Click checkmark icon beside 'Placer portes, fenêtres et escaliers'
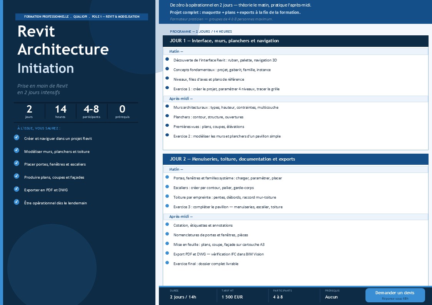Image resolution: width=432 pixels, height=305 pixels. [x=17, y=163]
